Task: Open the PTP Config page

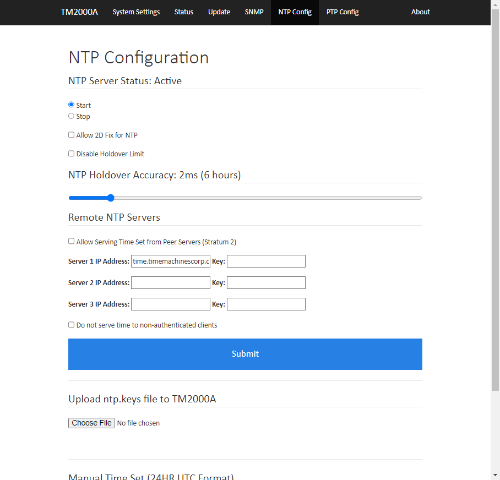Action: (x=343, y=12)
